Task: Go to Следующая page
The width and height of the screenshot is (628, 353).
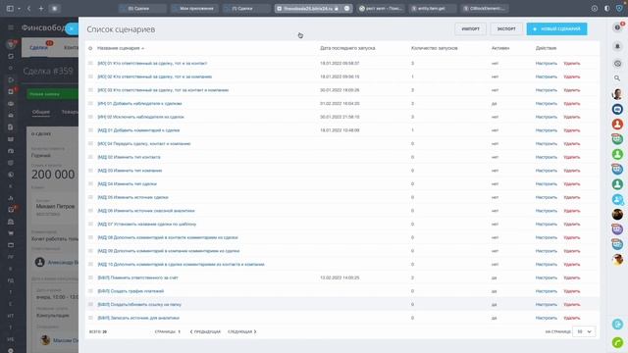Action: [x=242, y=331]
